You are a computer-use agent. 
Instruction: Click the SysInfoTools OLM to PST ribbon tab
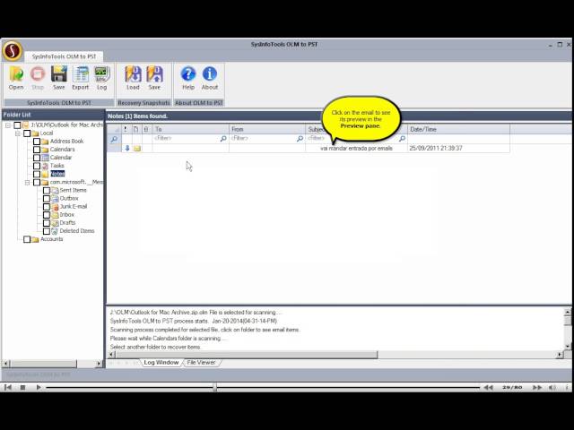[64, 56]
